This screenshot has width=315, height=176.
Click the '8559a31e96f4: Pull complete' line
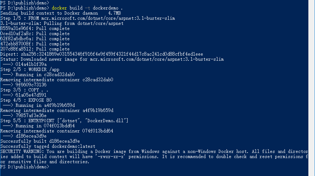click(35, 29)
